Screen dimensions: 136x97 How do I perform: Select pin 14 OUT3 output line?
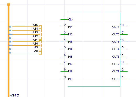coord(124,57)
